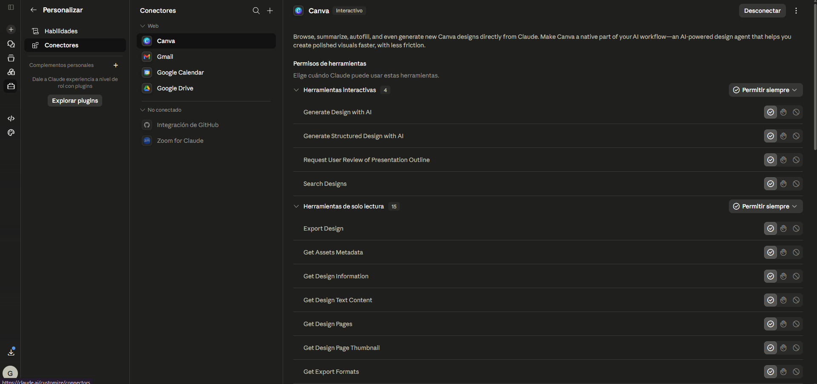
Task: Open the projects stack icon
Action: (11, 58)
